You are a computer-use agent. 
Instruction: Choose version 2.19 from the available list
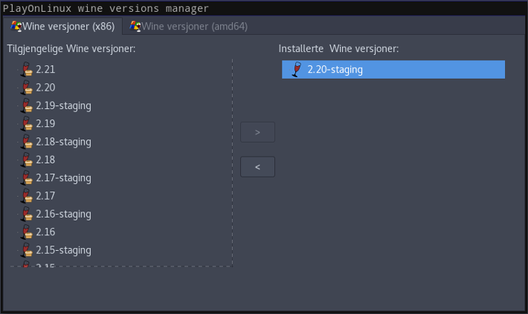pyautogui.click(x=45, y=123)
